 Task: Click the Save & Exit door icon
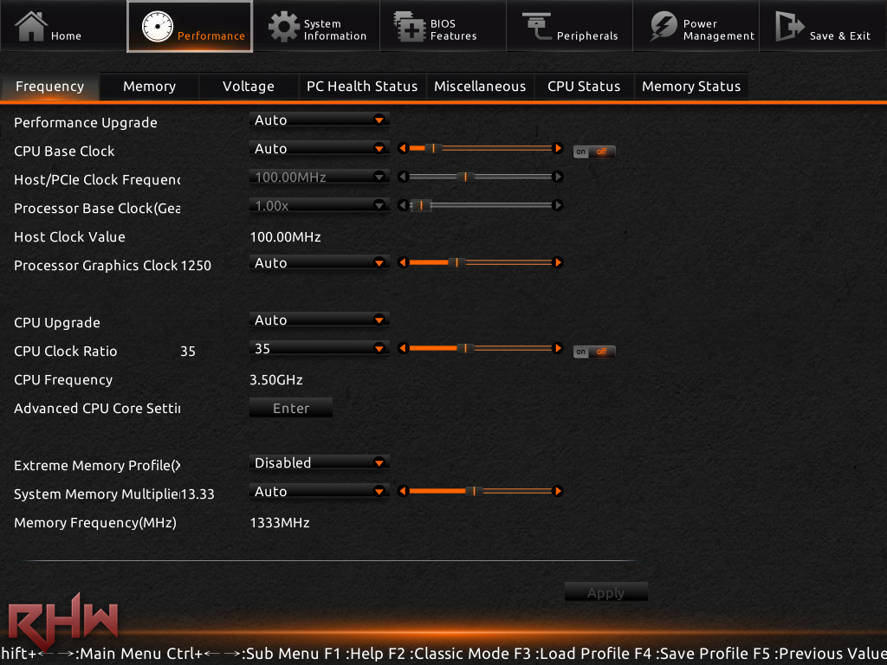coord(789,27)
